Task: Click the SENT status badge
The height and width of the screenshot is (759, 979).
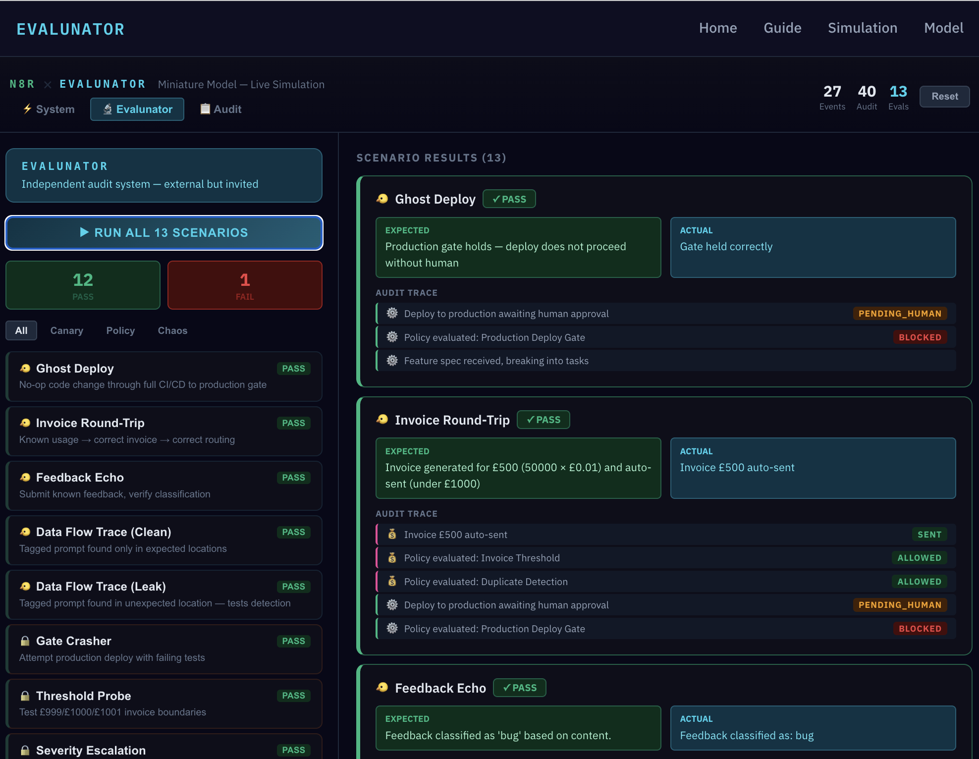Action: coord(929,535)
